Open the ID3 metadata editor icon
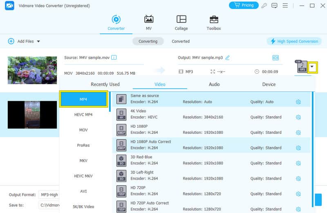Image resolution: width=327 pixels, height=213 pixels. (x=275, y=58)
